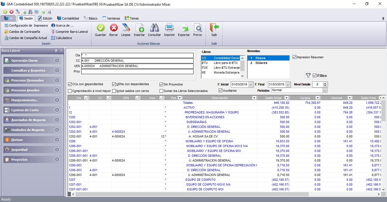Click quick-access brush clear icon
The height and width of the screenshot is (202, 387).
point(18,12)
